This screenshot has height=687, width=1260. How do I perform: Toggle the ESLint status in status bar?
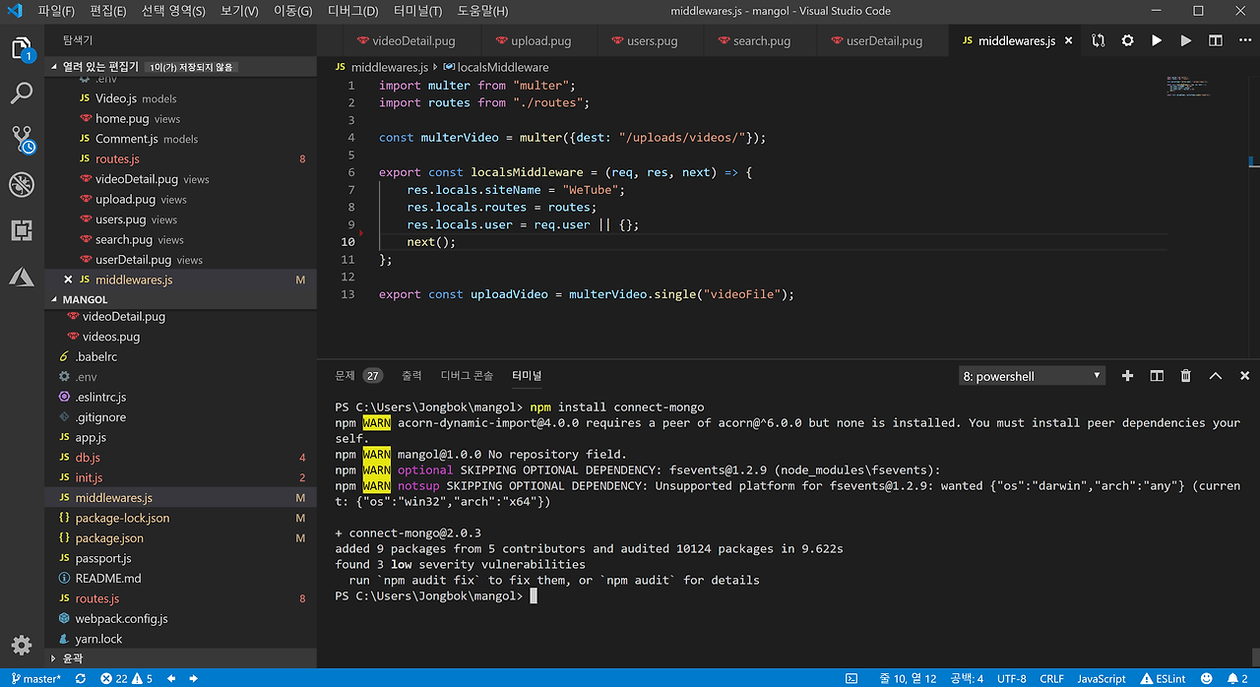[1164, 678]
